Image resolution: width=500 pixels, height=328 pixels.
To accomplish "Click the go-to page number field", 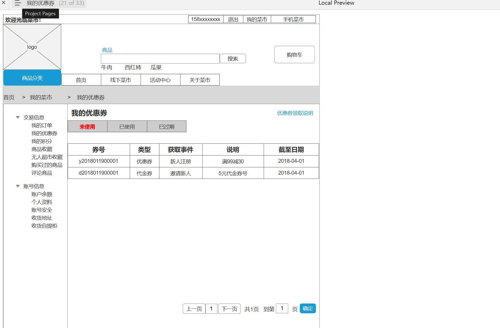I will (x=282, y=309).
